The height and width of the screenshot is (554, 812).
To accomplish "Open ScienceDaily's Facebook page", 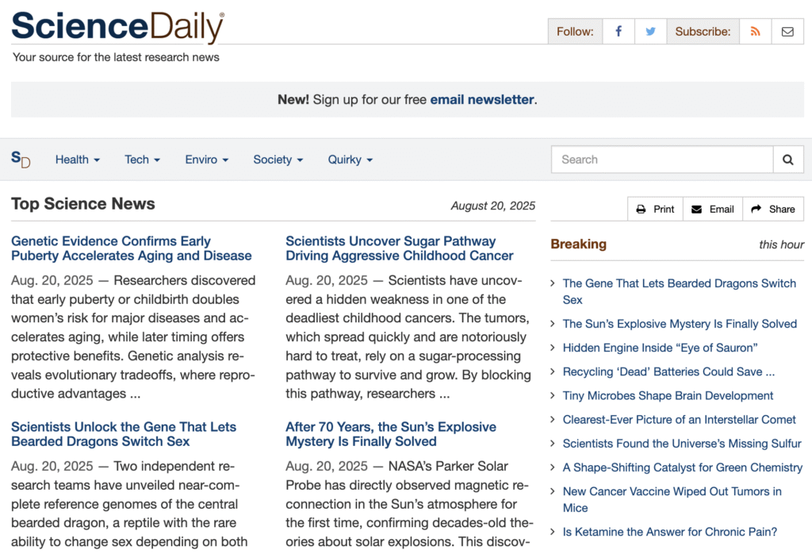I will (x=619, y=32).
